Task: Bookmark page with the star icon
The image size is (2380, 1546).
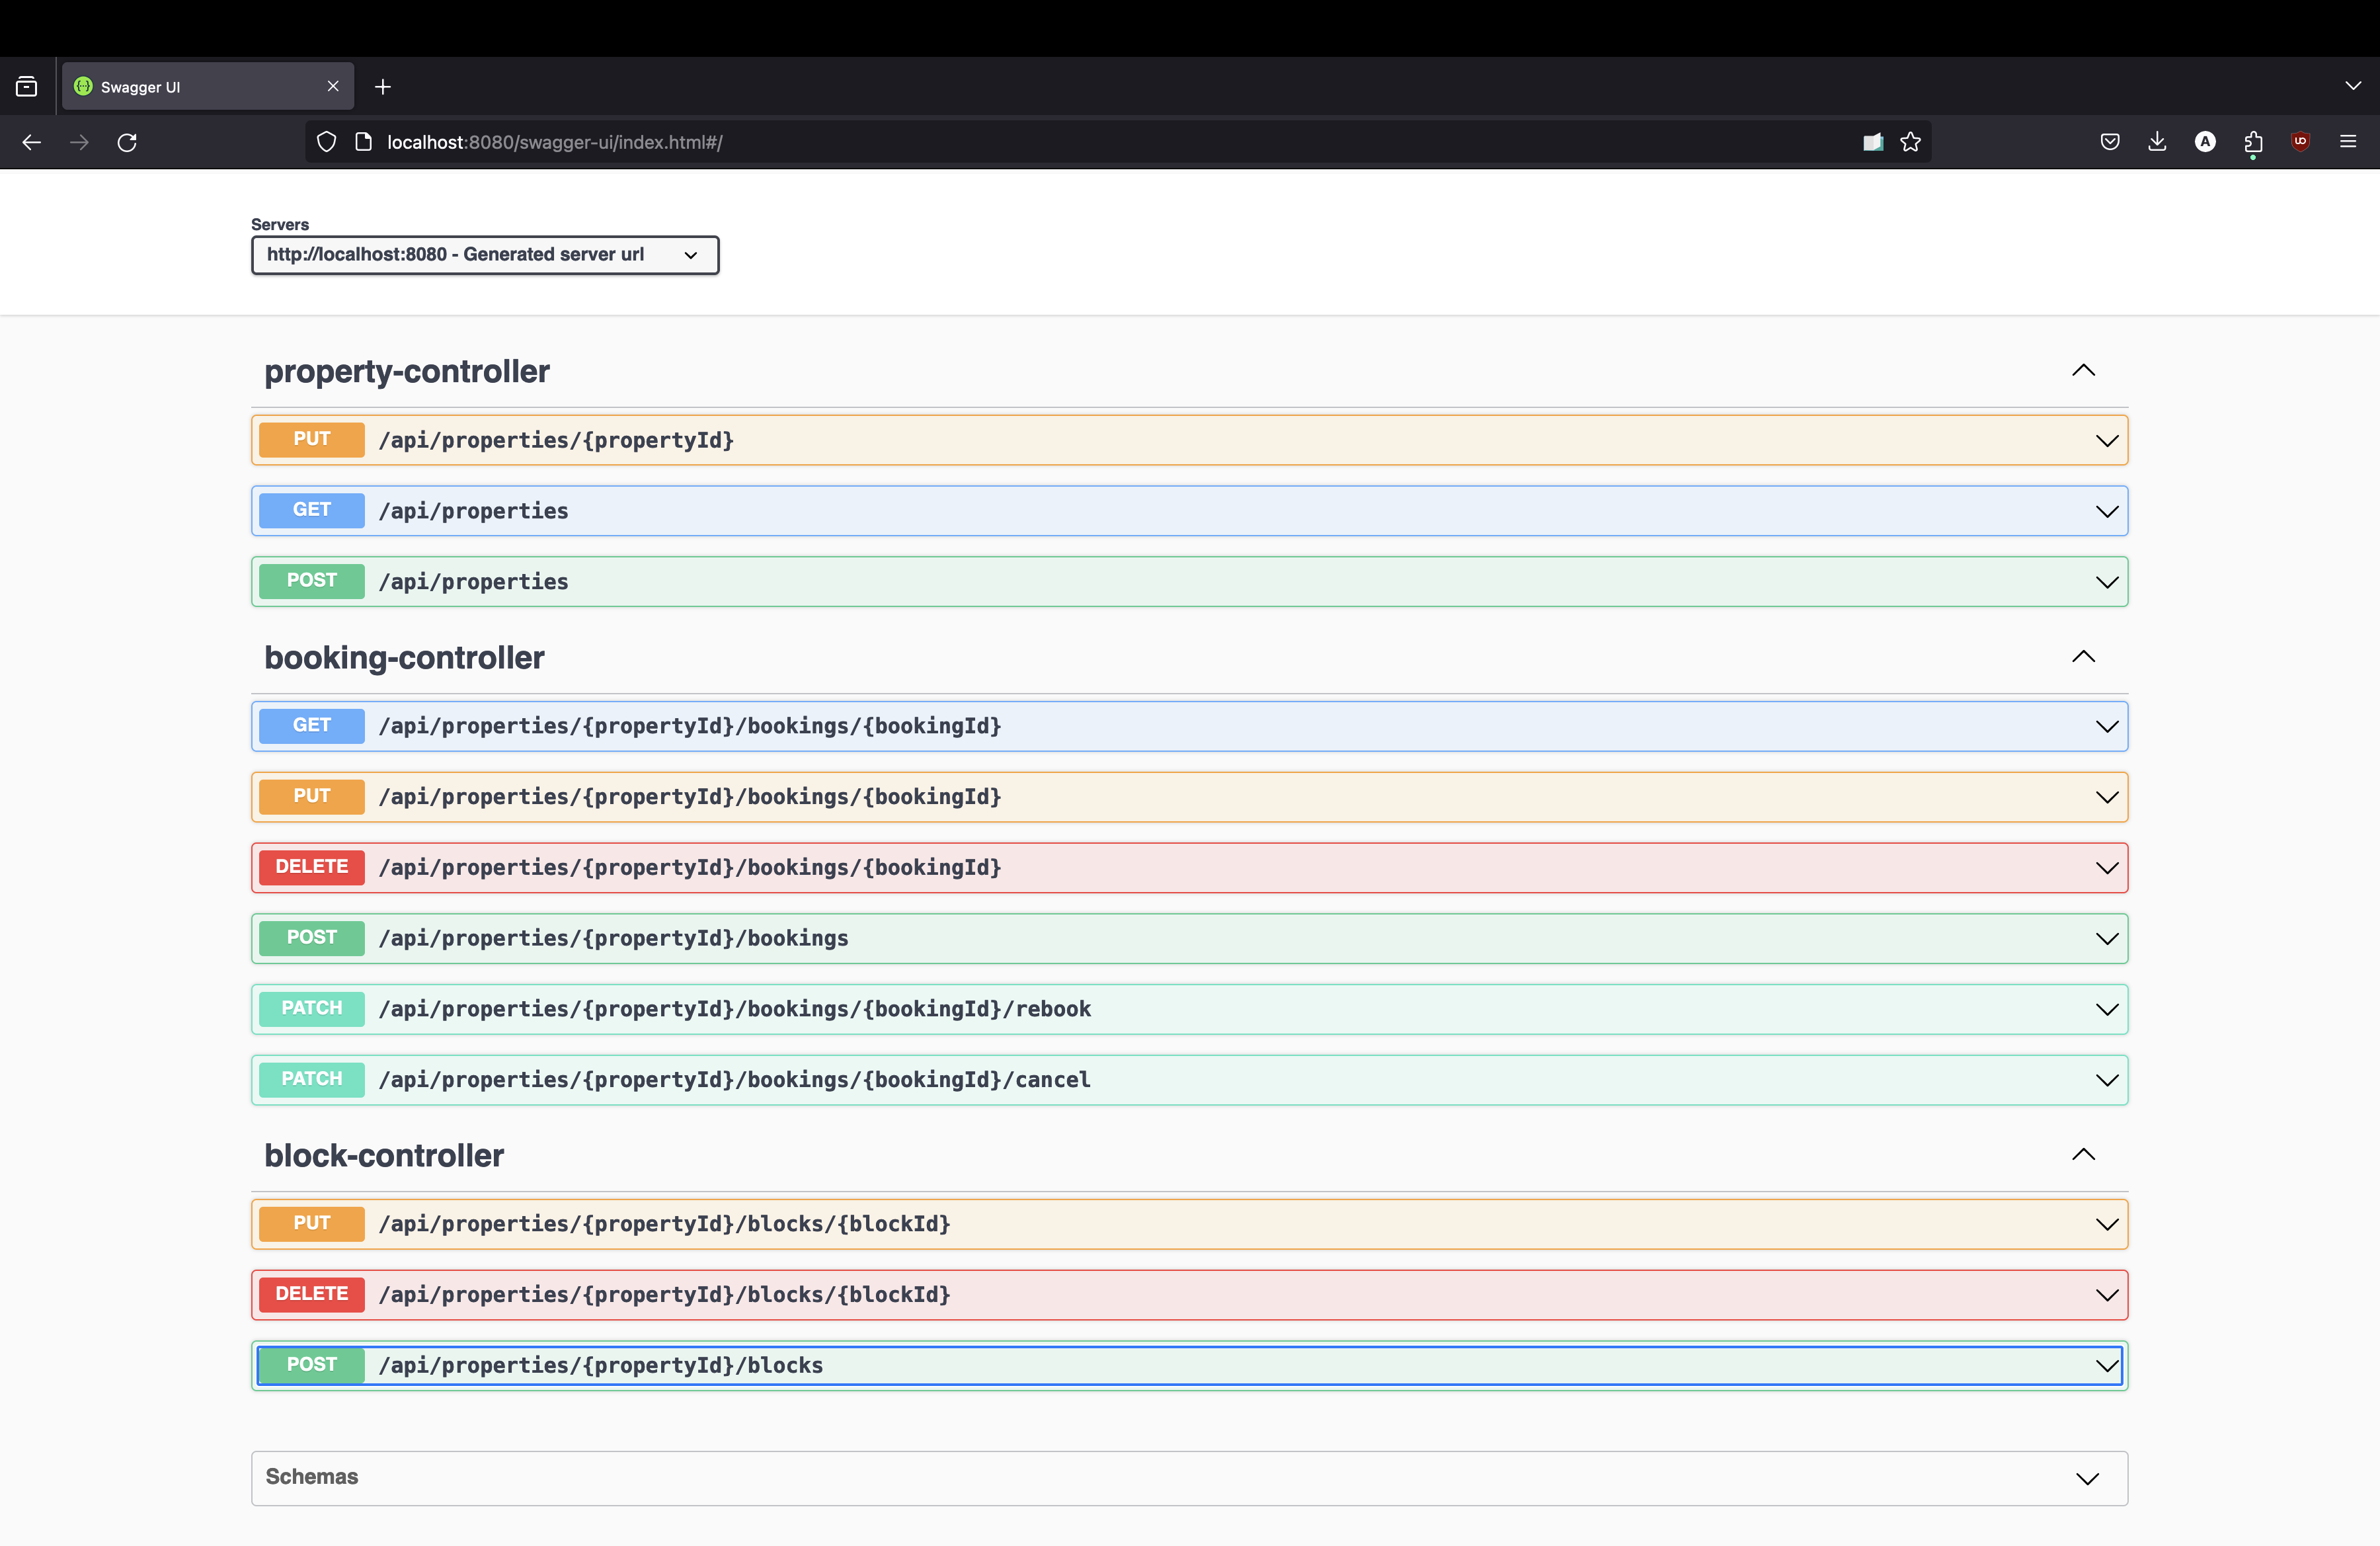Action: tap(1910, 142)
